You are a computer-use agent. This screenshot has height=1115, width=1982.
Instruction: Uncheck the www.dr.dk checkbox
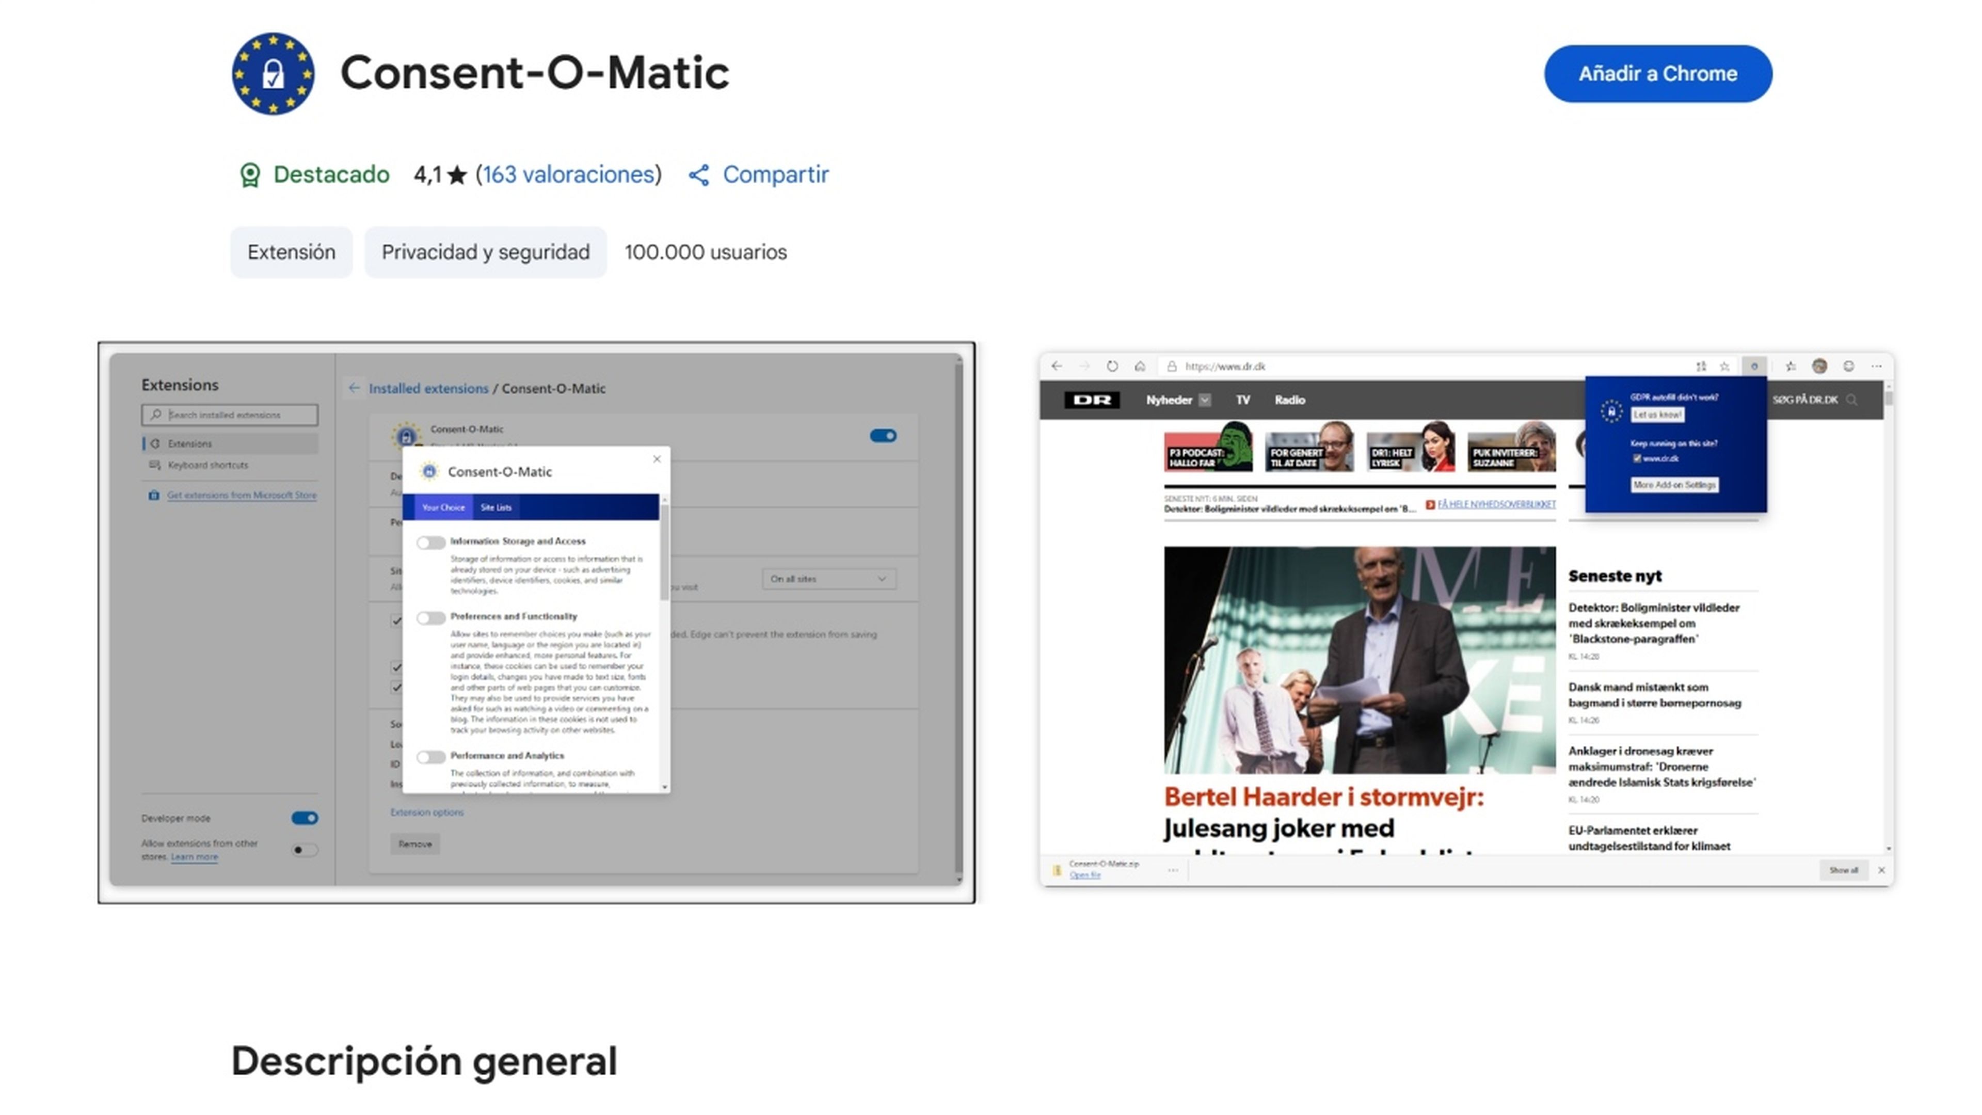[x=1637, y=458]
